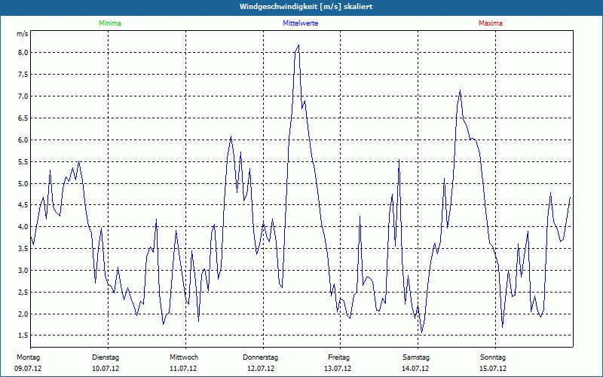Click the m/s axis unit label
This screenshot has height=377, width=603.
click(x=23, y=34)
